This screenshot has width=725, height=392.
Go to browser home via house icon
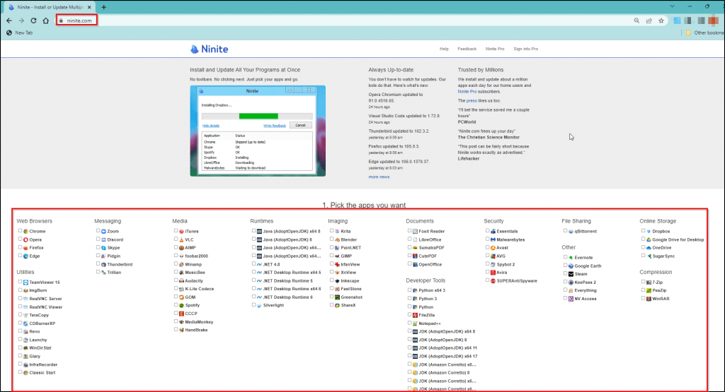[46, 20]
